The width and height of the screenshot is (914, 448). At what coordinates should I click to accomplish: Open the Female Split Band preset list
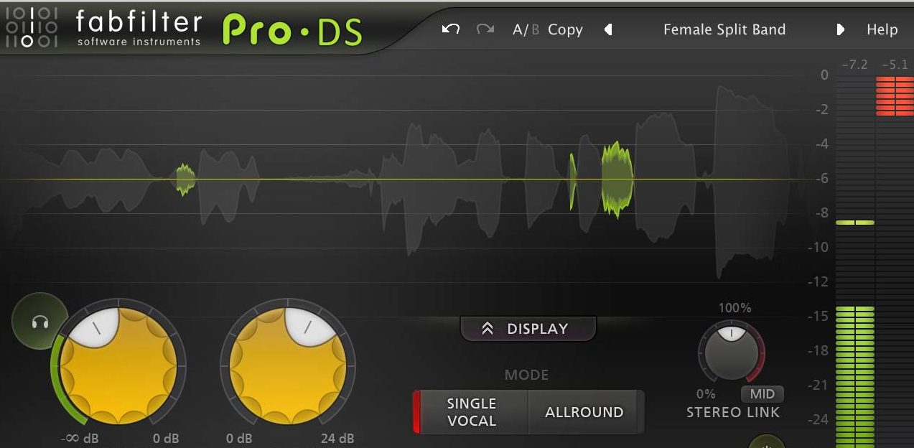(724, 30)
